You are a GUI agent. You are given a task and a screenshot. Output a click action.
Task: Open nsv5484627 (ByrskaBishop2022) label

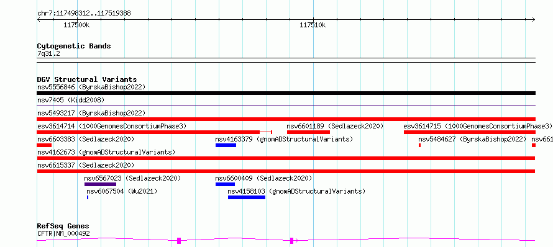coord(472,139)
